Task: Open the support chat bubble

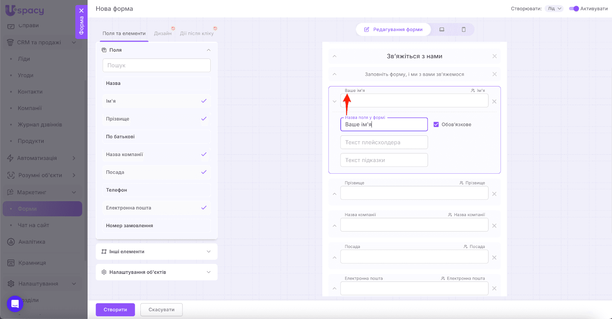Action: (x=15, y=304)
